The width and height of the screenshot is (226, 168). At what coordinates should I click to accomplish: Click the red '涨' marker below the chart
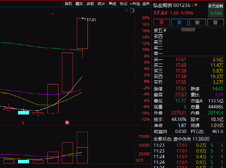coord(67,123)
